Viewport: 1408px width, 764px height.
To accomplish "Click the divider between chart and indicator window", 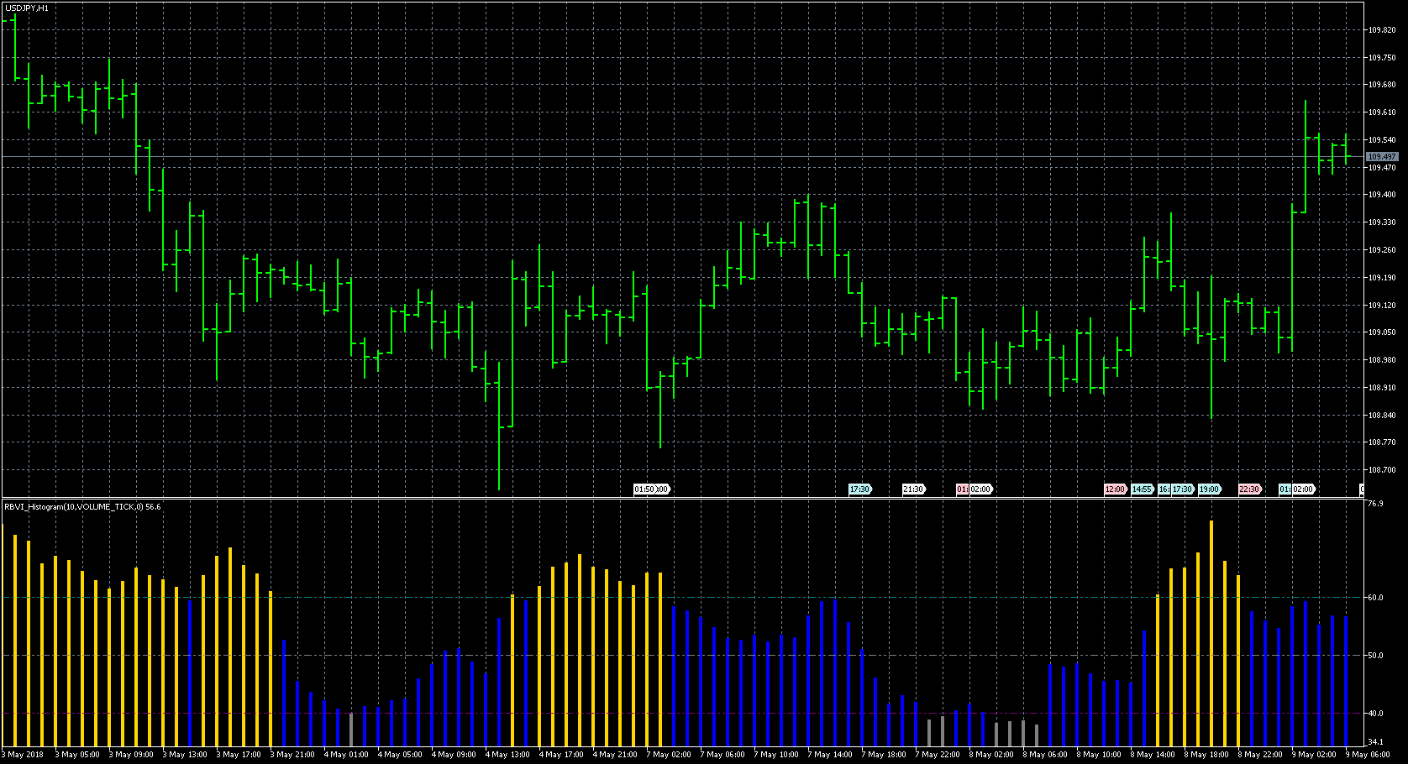I will coord(680,498).
